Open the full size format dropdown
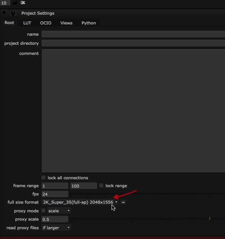Screen dimensions: 225x239 pos(80,202)
